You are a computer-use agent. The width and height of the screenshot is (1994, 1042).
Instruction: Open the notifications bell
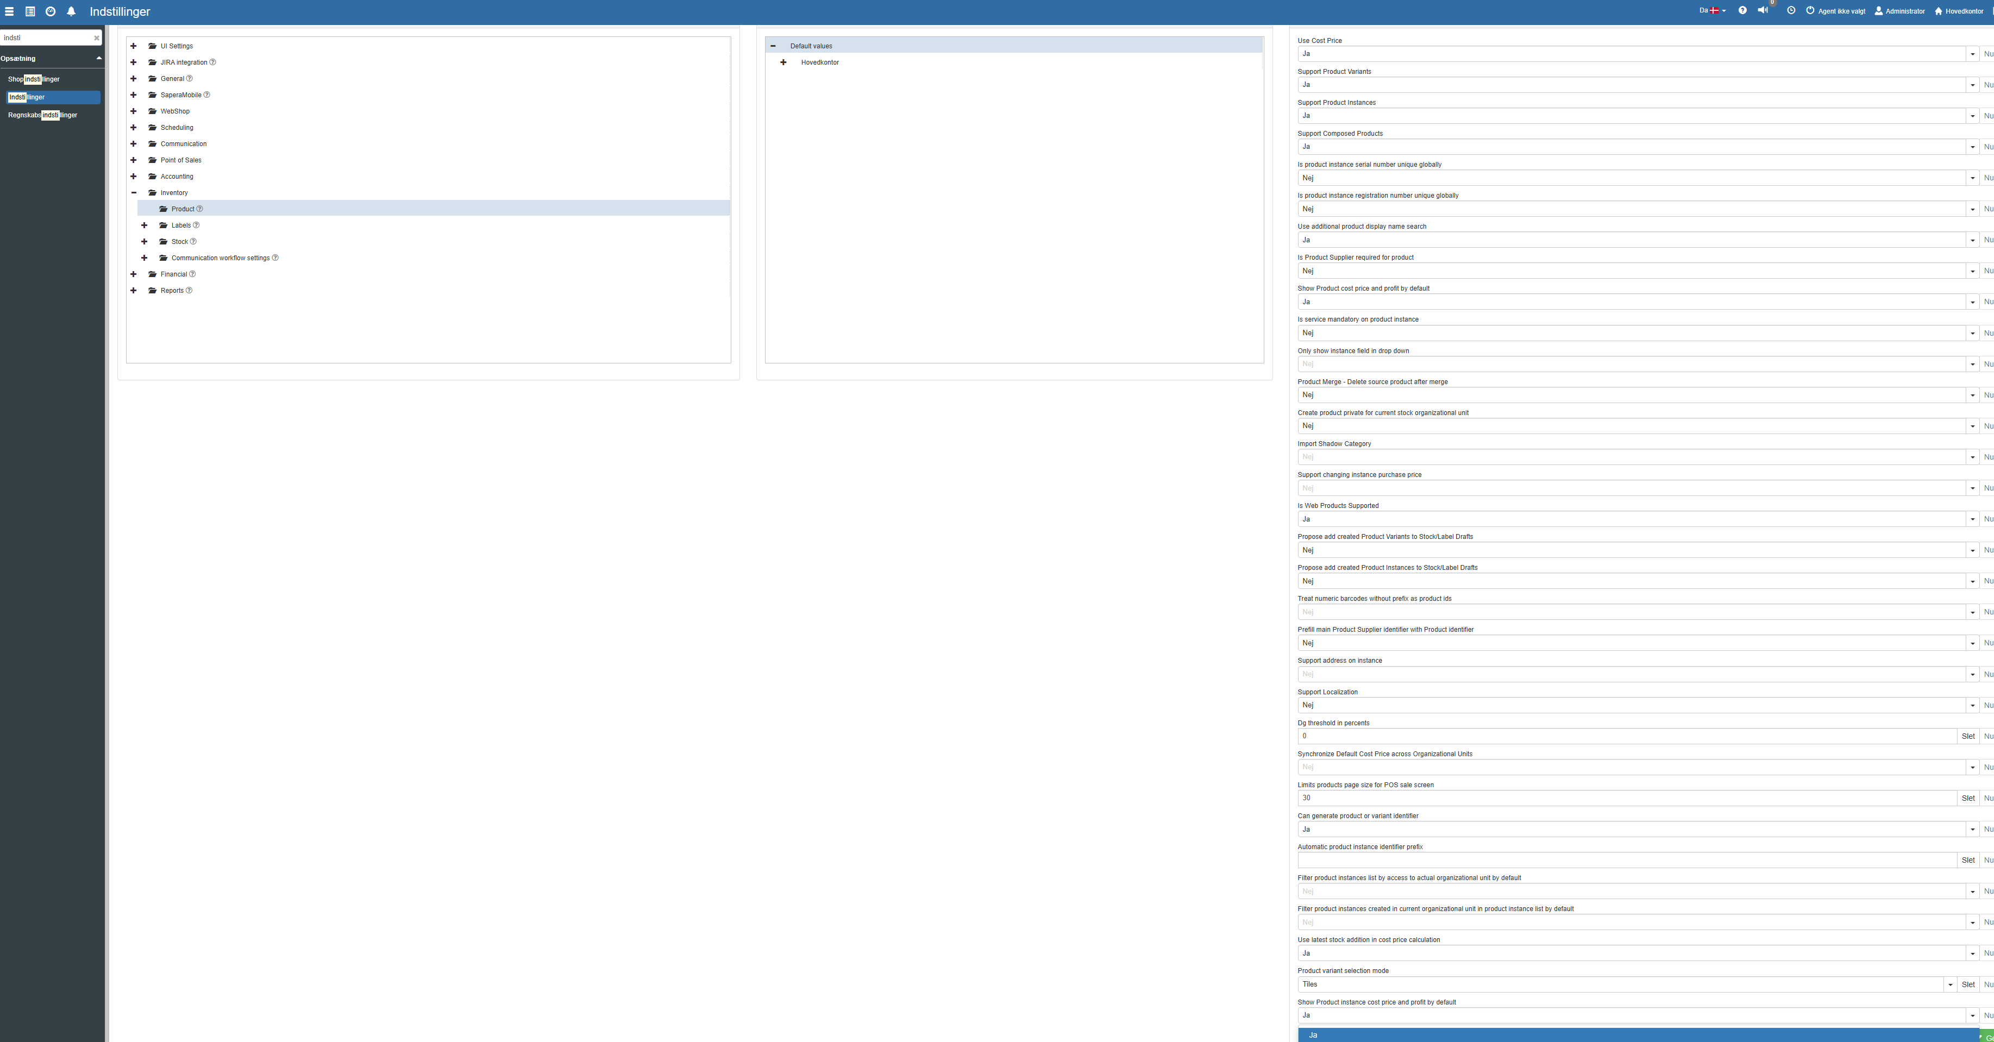click(x=71, y=11)
